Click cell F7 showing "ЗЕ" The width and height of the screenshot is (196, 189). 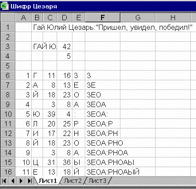click(x=102, y=85)
